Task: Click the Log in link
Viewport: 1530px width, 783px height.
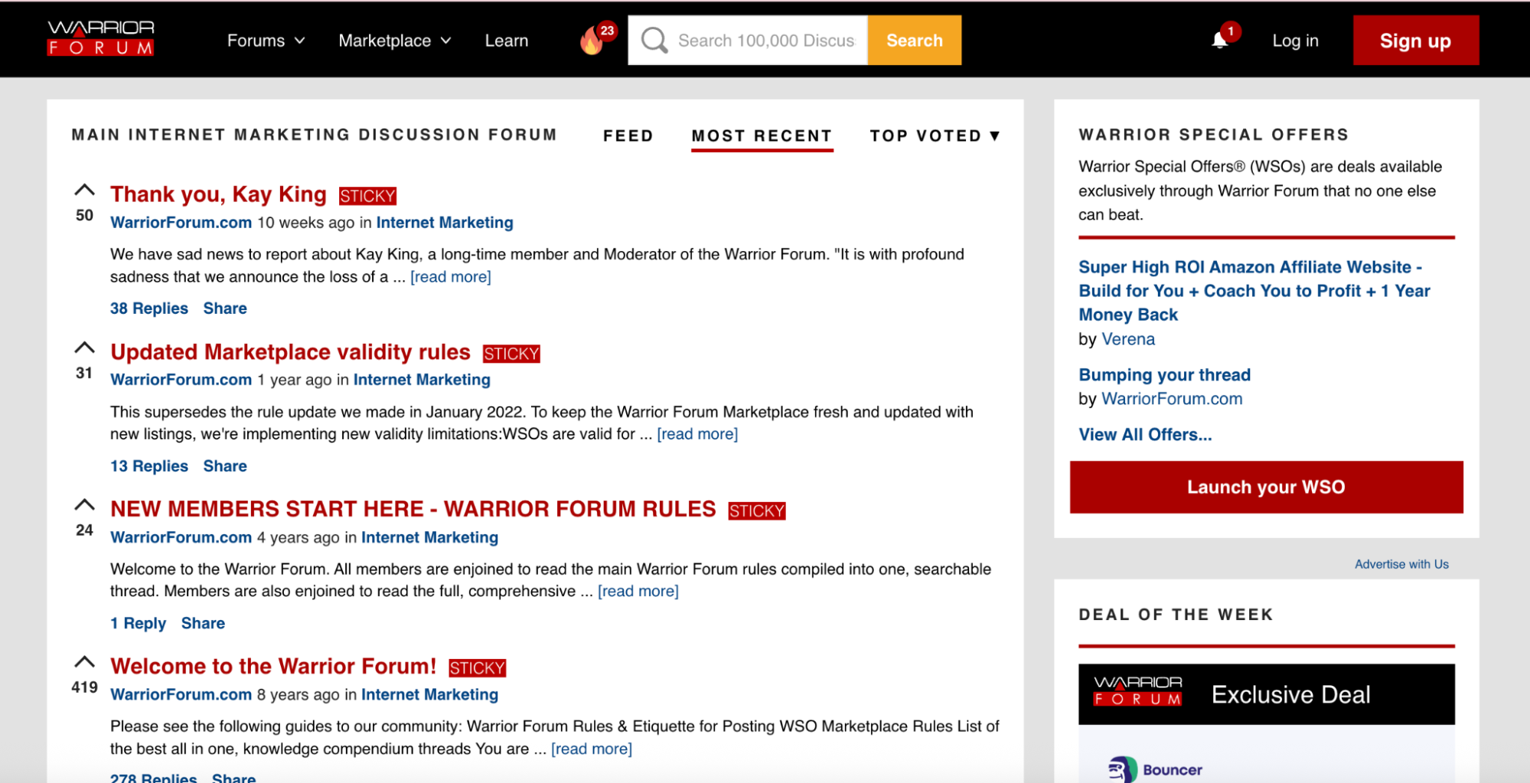Action: pos(1295,41)
